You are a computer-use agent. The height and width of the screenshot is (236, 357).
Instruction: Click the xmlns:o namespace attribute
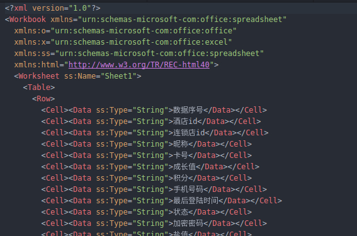pyautogui.click(x=125, y=31)
